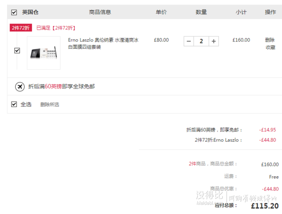Click the unit price £80.00
The image size is (282, 214).
pos(161,40)
